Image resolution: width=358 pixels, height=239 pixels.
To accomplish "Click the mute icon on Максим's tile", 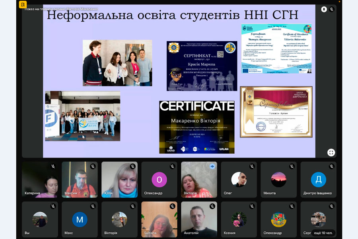I will pos(93,167).
